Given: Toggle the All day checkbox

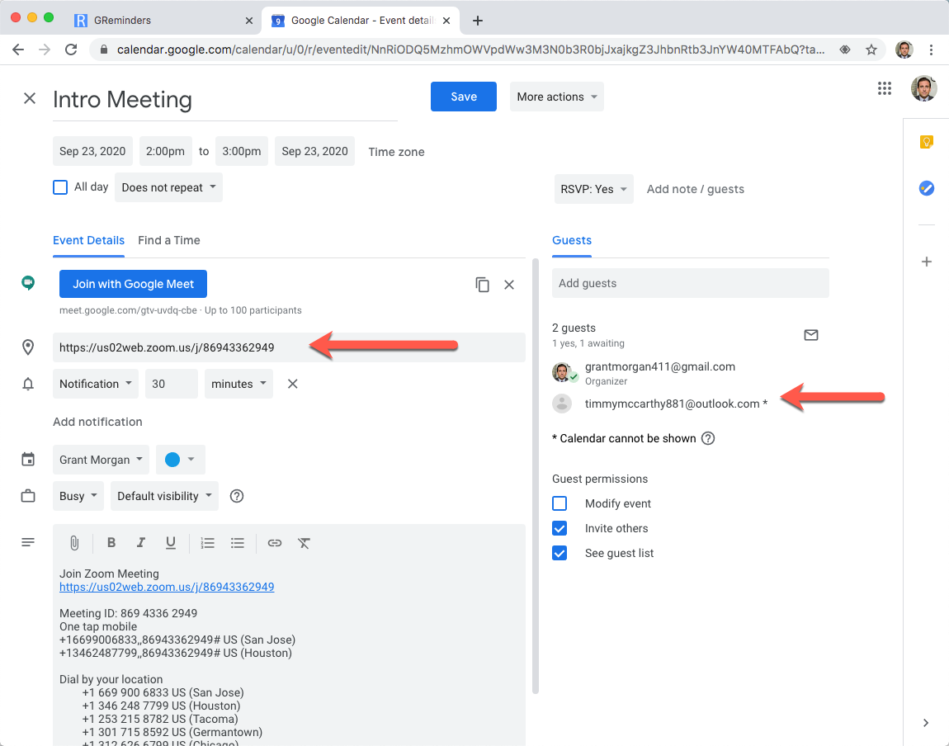Looking at the screenshot, I should [60, 187].
